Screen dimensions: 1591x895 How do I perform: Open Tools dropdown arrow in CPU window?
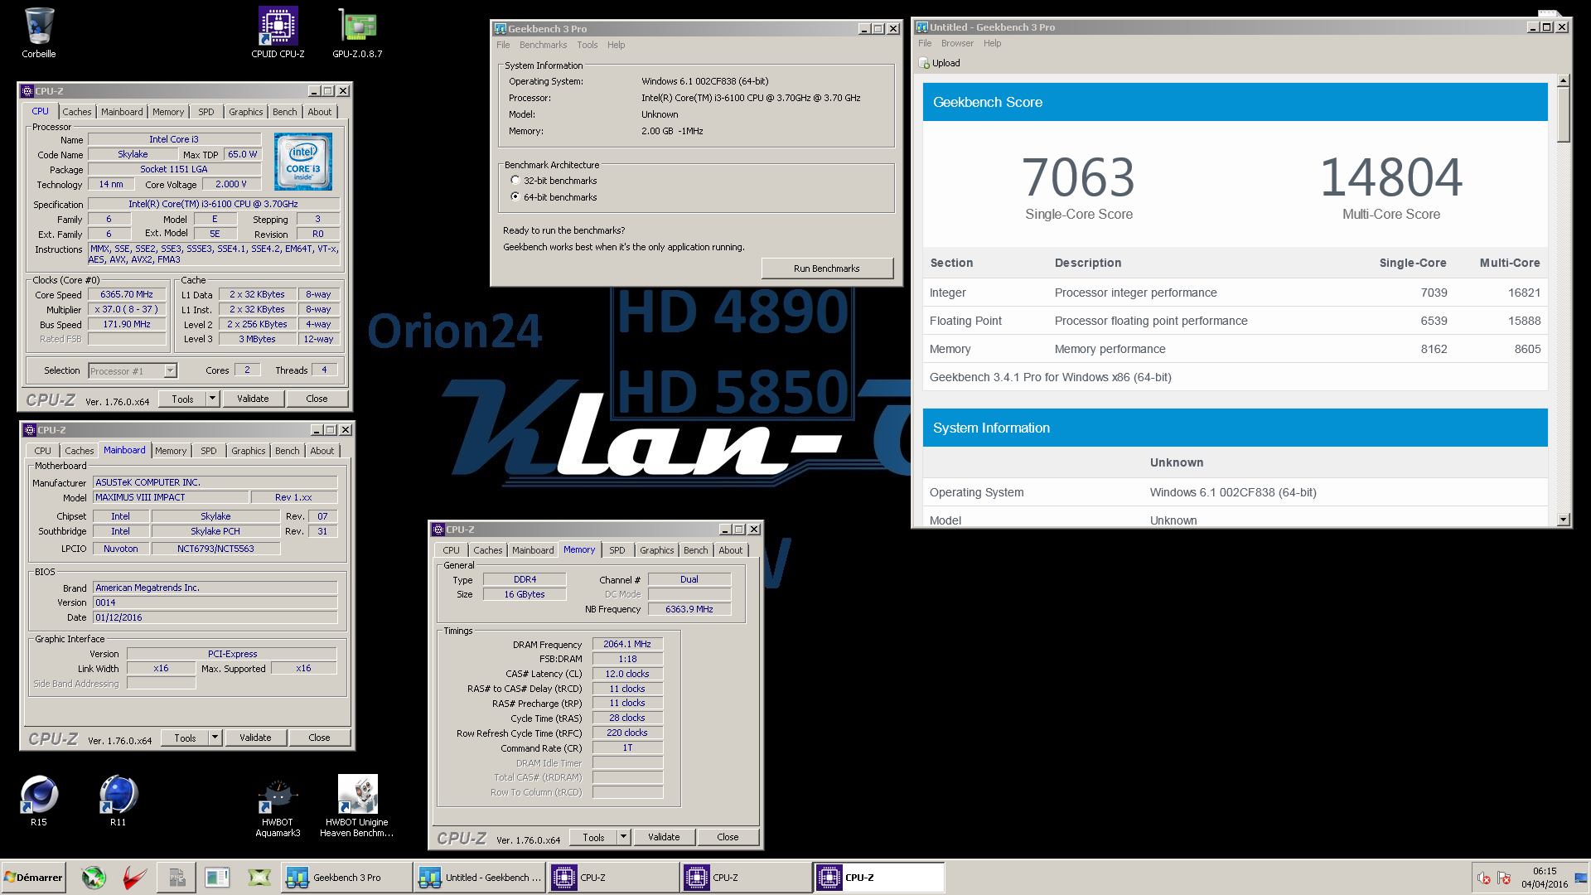(x=212, y=399)
